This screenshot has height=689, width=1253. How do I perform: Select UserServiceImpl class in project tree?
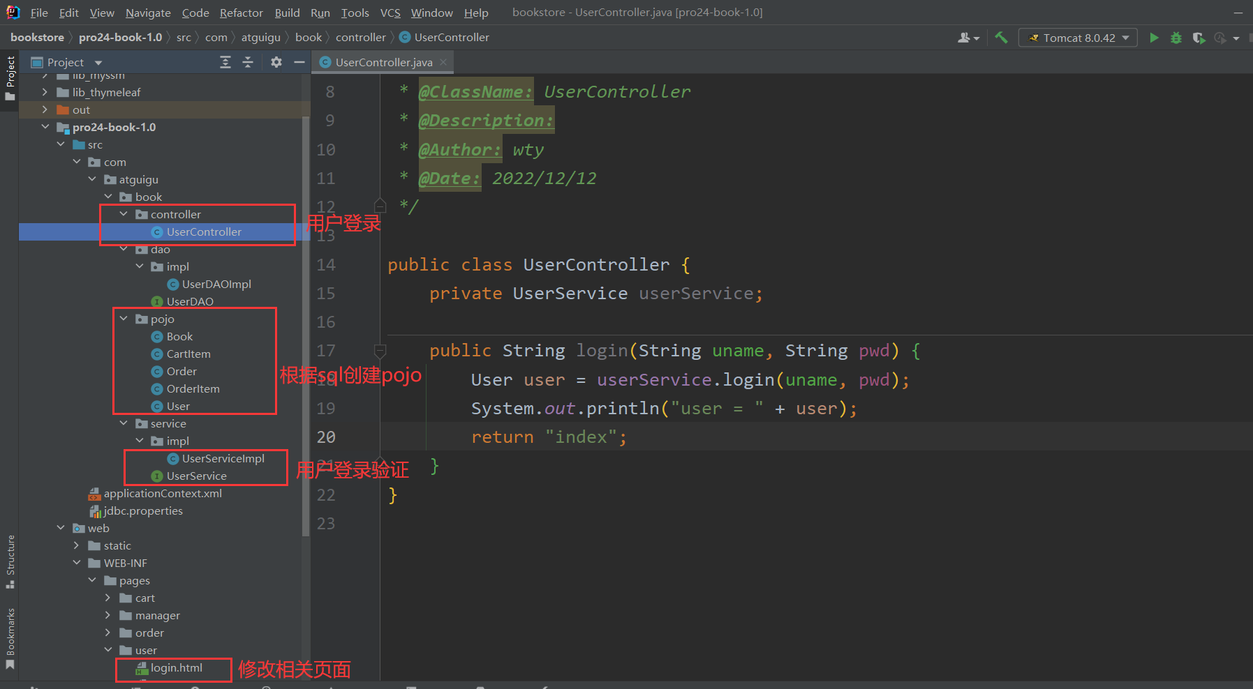click(223, 458)
